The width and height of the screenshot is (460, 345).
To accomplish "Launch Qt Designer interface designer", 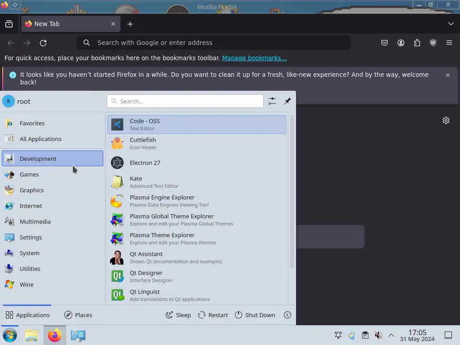I will click(197, 276).
